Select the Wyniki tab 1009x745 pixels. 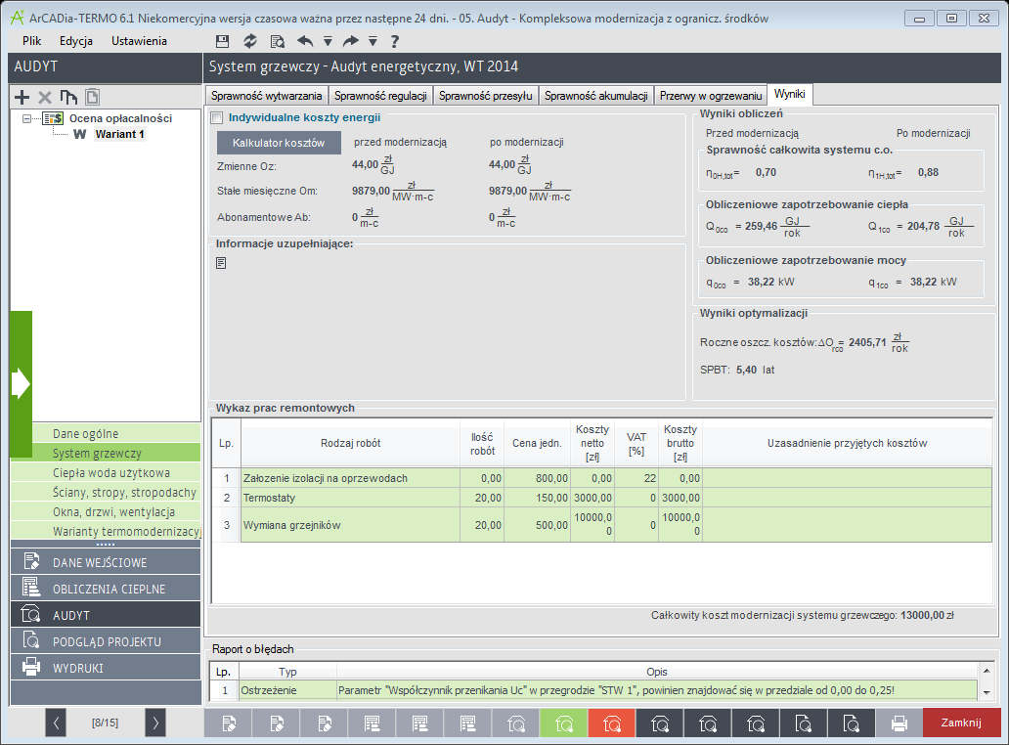click(790, 94)
